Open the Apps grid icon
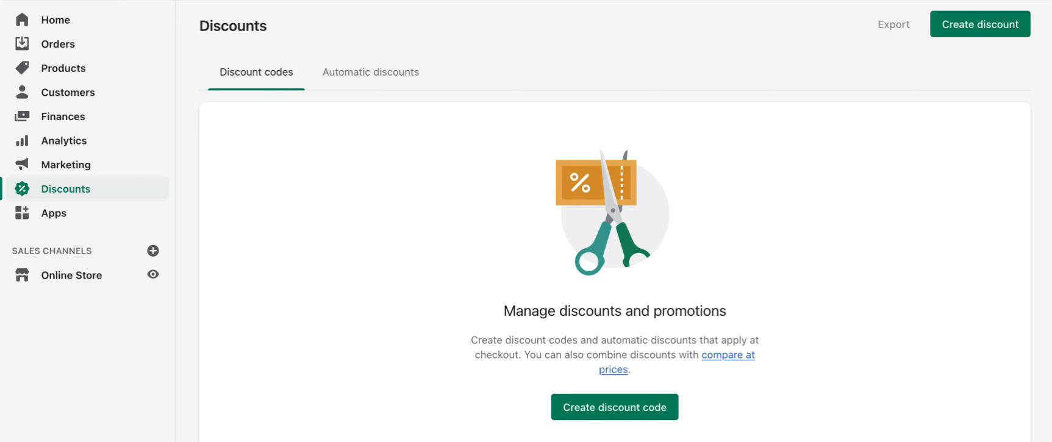Viewport: 1052px width, 442px height. (22, 213)
